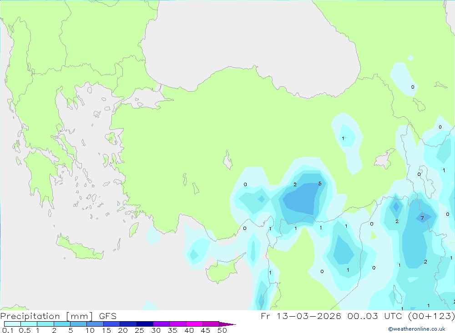
Task: Select the 20 to 25 mm legend swatch
Action: point(128,324)
